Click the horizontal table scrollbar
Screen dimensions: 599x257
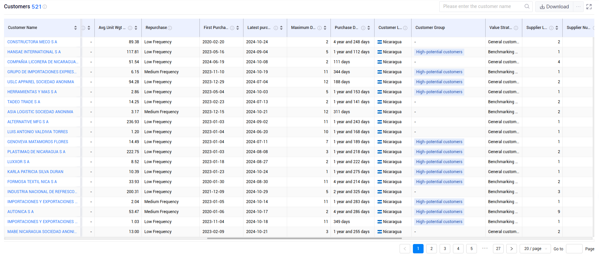pos(304,238)
